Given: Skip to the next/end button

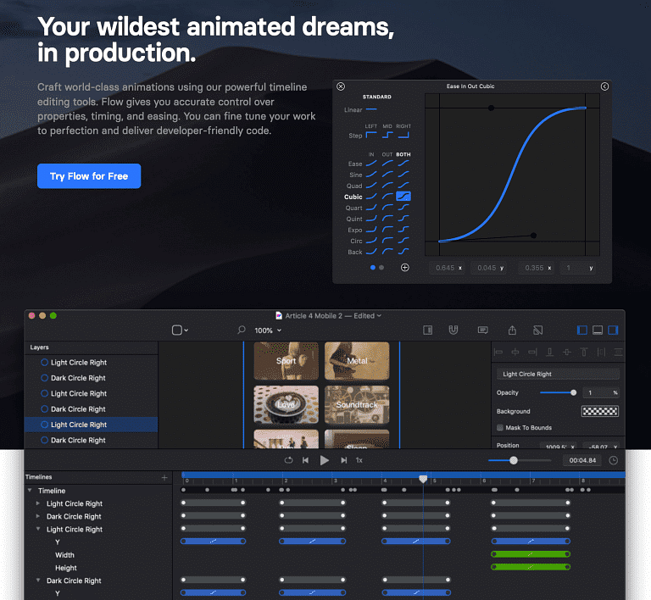Looking at the screenshot, I should [344, 460].
